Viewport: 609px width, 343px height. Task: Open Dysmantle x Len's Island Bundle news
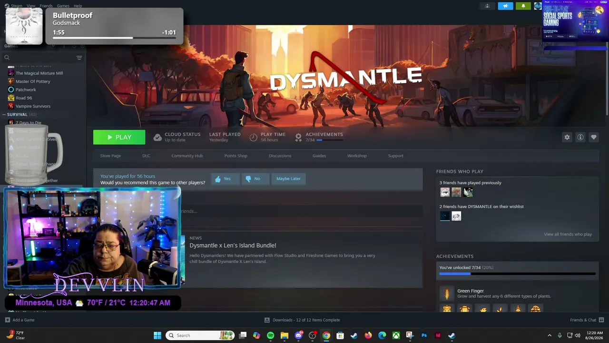pyautogui.click(x=233, y=245)
